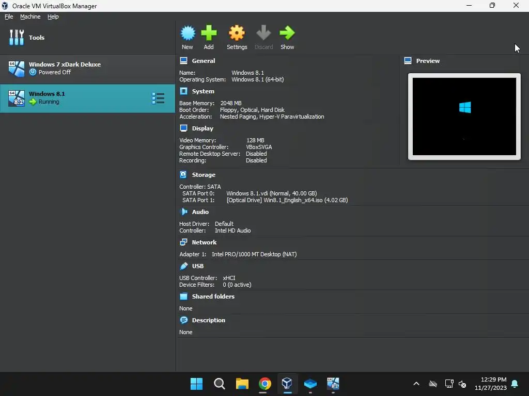Viewport: 529px width, 396px height.
Task: Open Settings with the orange gear icon
Action: 237,37
